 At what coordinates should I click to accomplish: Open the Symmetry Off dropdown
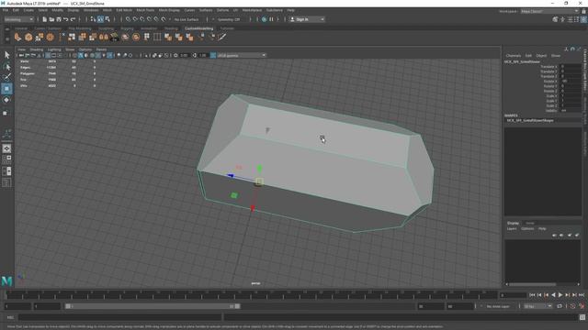229,19
